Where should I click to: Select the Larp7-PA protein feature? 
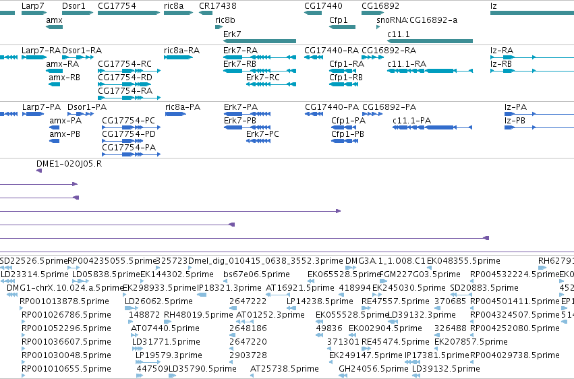(33, 114)
